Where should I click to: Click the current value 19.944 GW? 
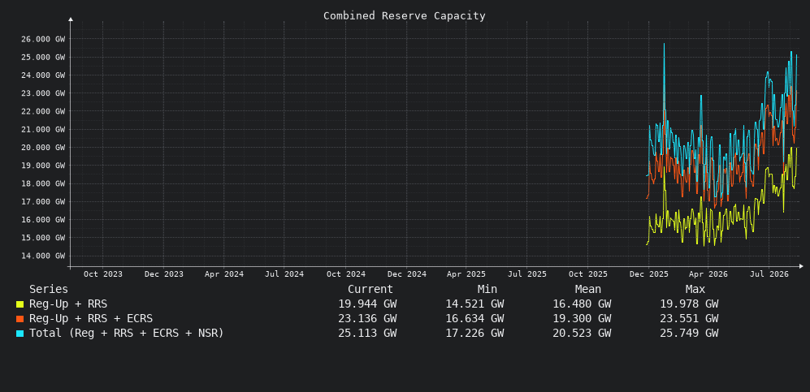point(367,304)
